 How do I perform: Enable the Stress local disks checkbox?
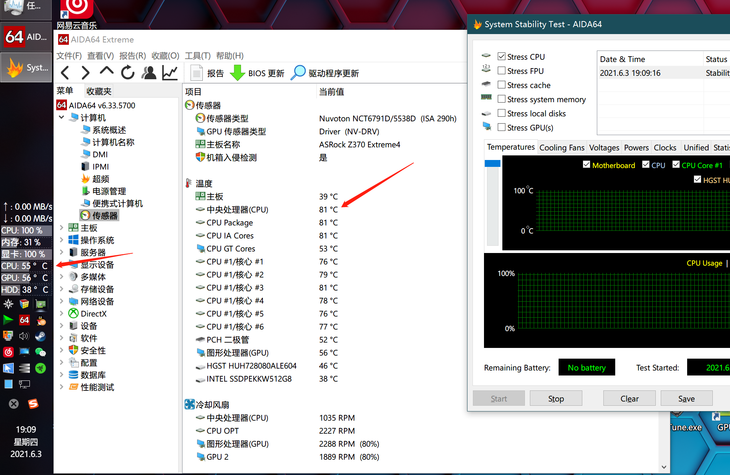(x=502, y=113)
